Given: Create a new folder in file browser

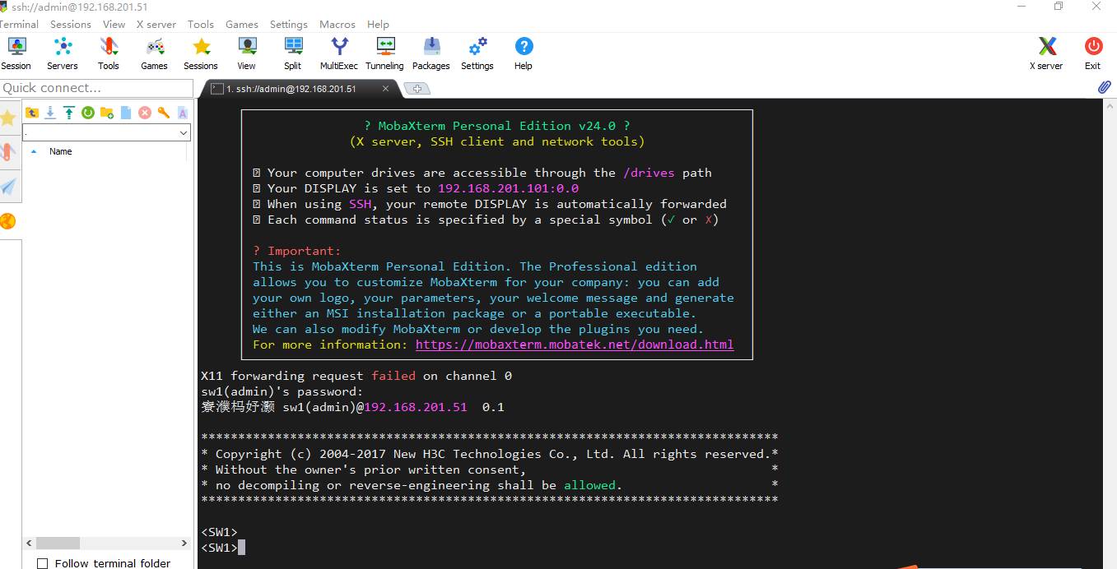Looking at the screenshot, I should [107, 113].
